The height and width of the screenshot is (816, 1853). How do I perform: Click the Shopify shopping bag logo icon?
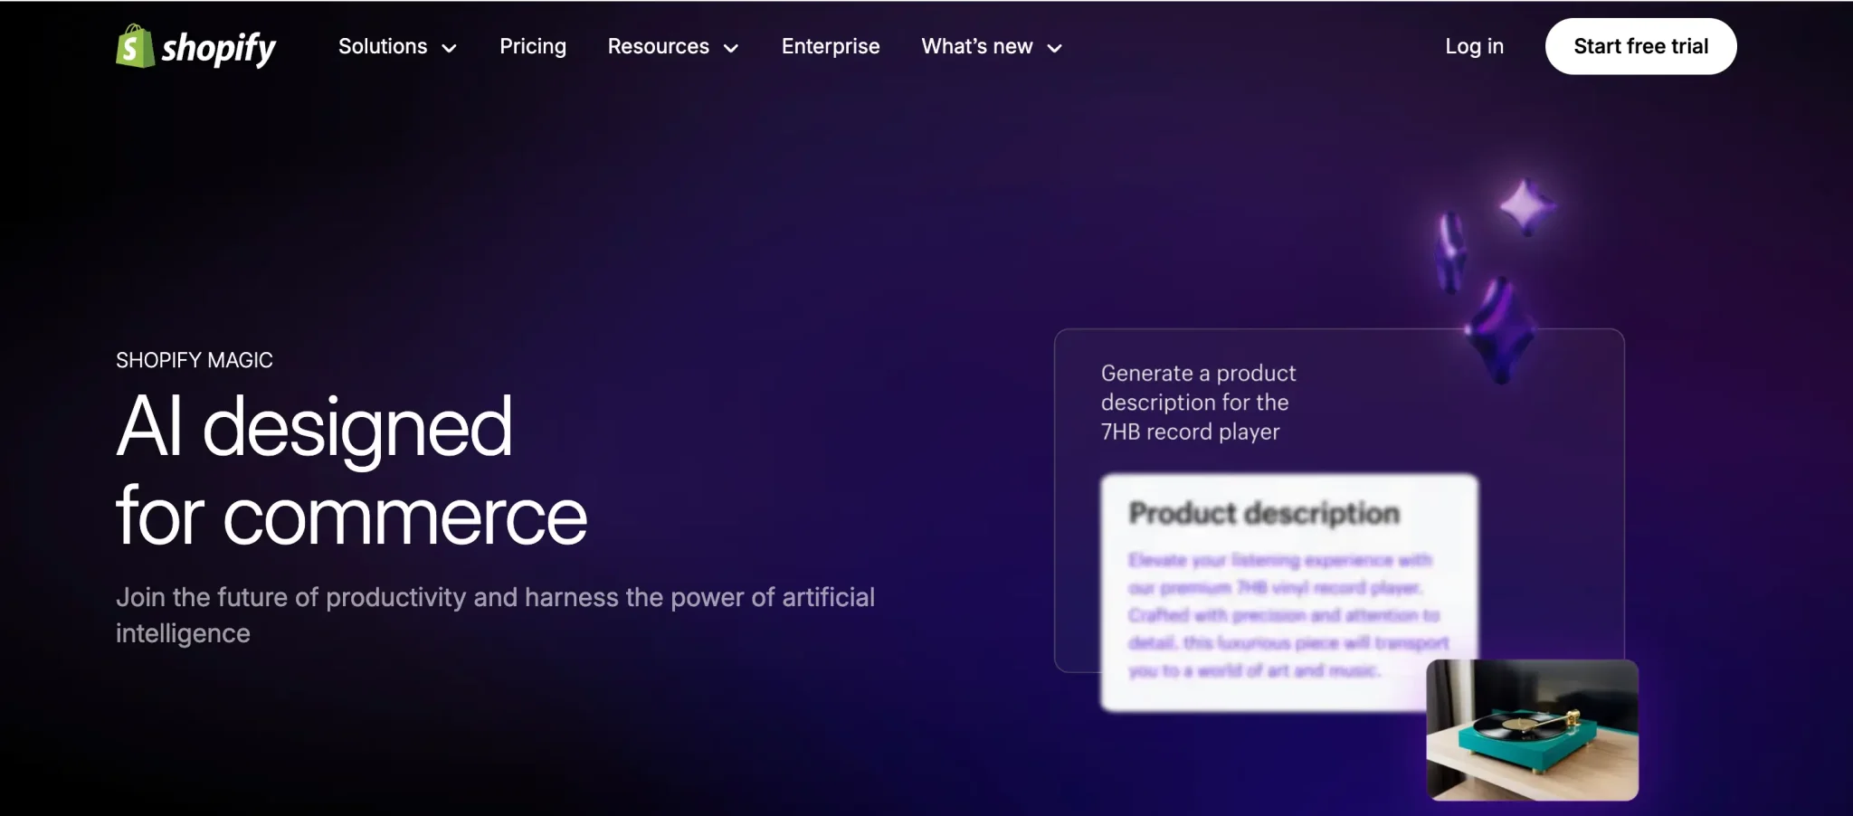(x=134, y=46)
